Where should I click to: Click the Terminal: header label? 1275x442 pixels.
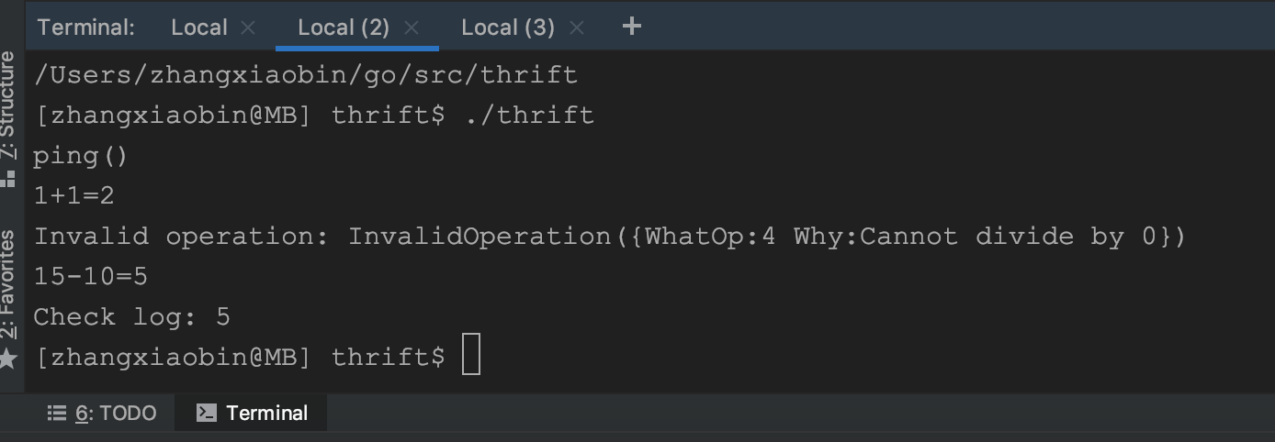click(86, 28)
